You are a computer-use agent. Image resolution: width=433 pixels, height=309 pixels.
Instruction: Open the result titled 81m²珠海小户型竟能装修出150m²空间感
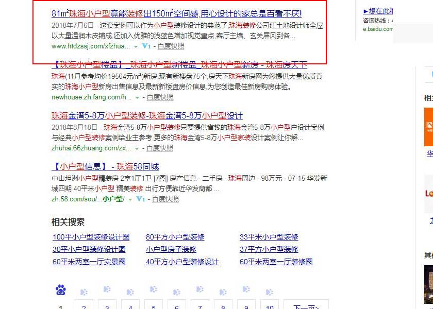point(177,13)
